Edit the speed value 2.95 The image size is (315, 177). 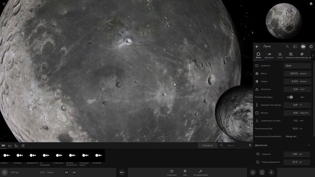click(x=297, y=154)
